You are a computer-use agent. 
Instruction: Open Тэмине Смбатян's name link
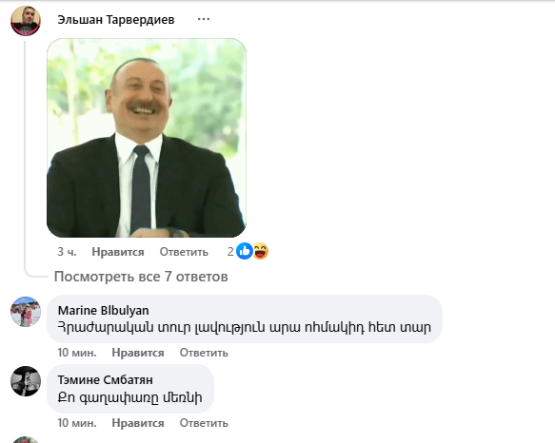pyautogui.click(x=105, y=379)
